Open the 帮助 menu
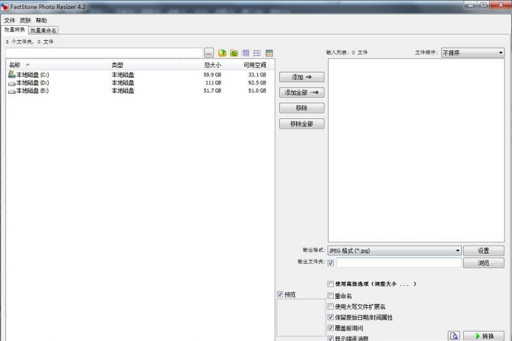This screenshot has height=341, width=512. 41,20
